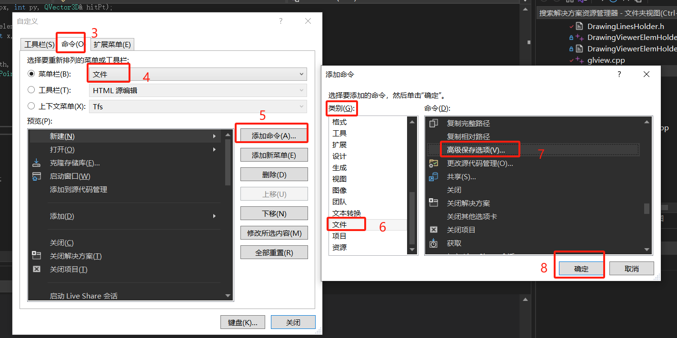This screenshot has width=677, height=338.
Task: Switch to the 工具栏(S) tab
Action: (x=39, y=45)
